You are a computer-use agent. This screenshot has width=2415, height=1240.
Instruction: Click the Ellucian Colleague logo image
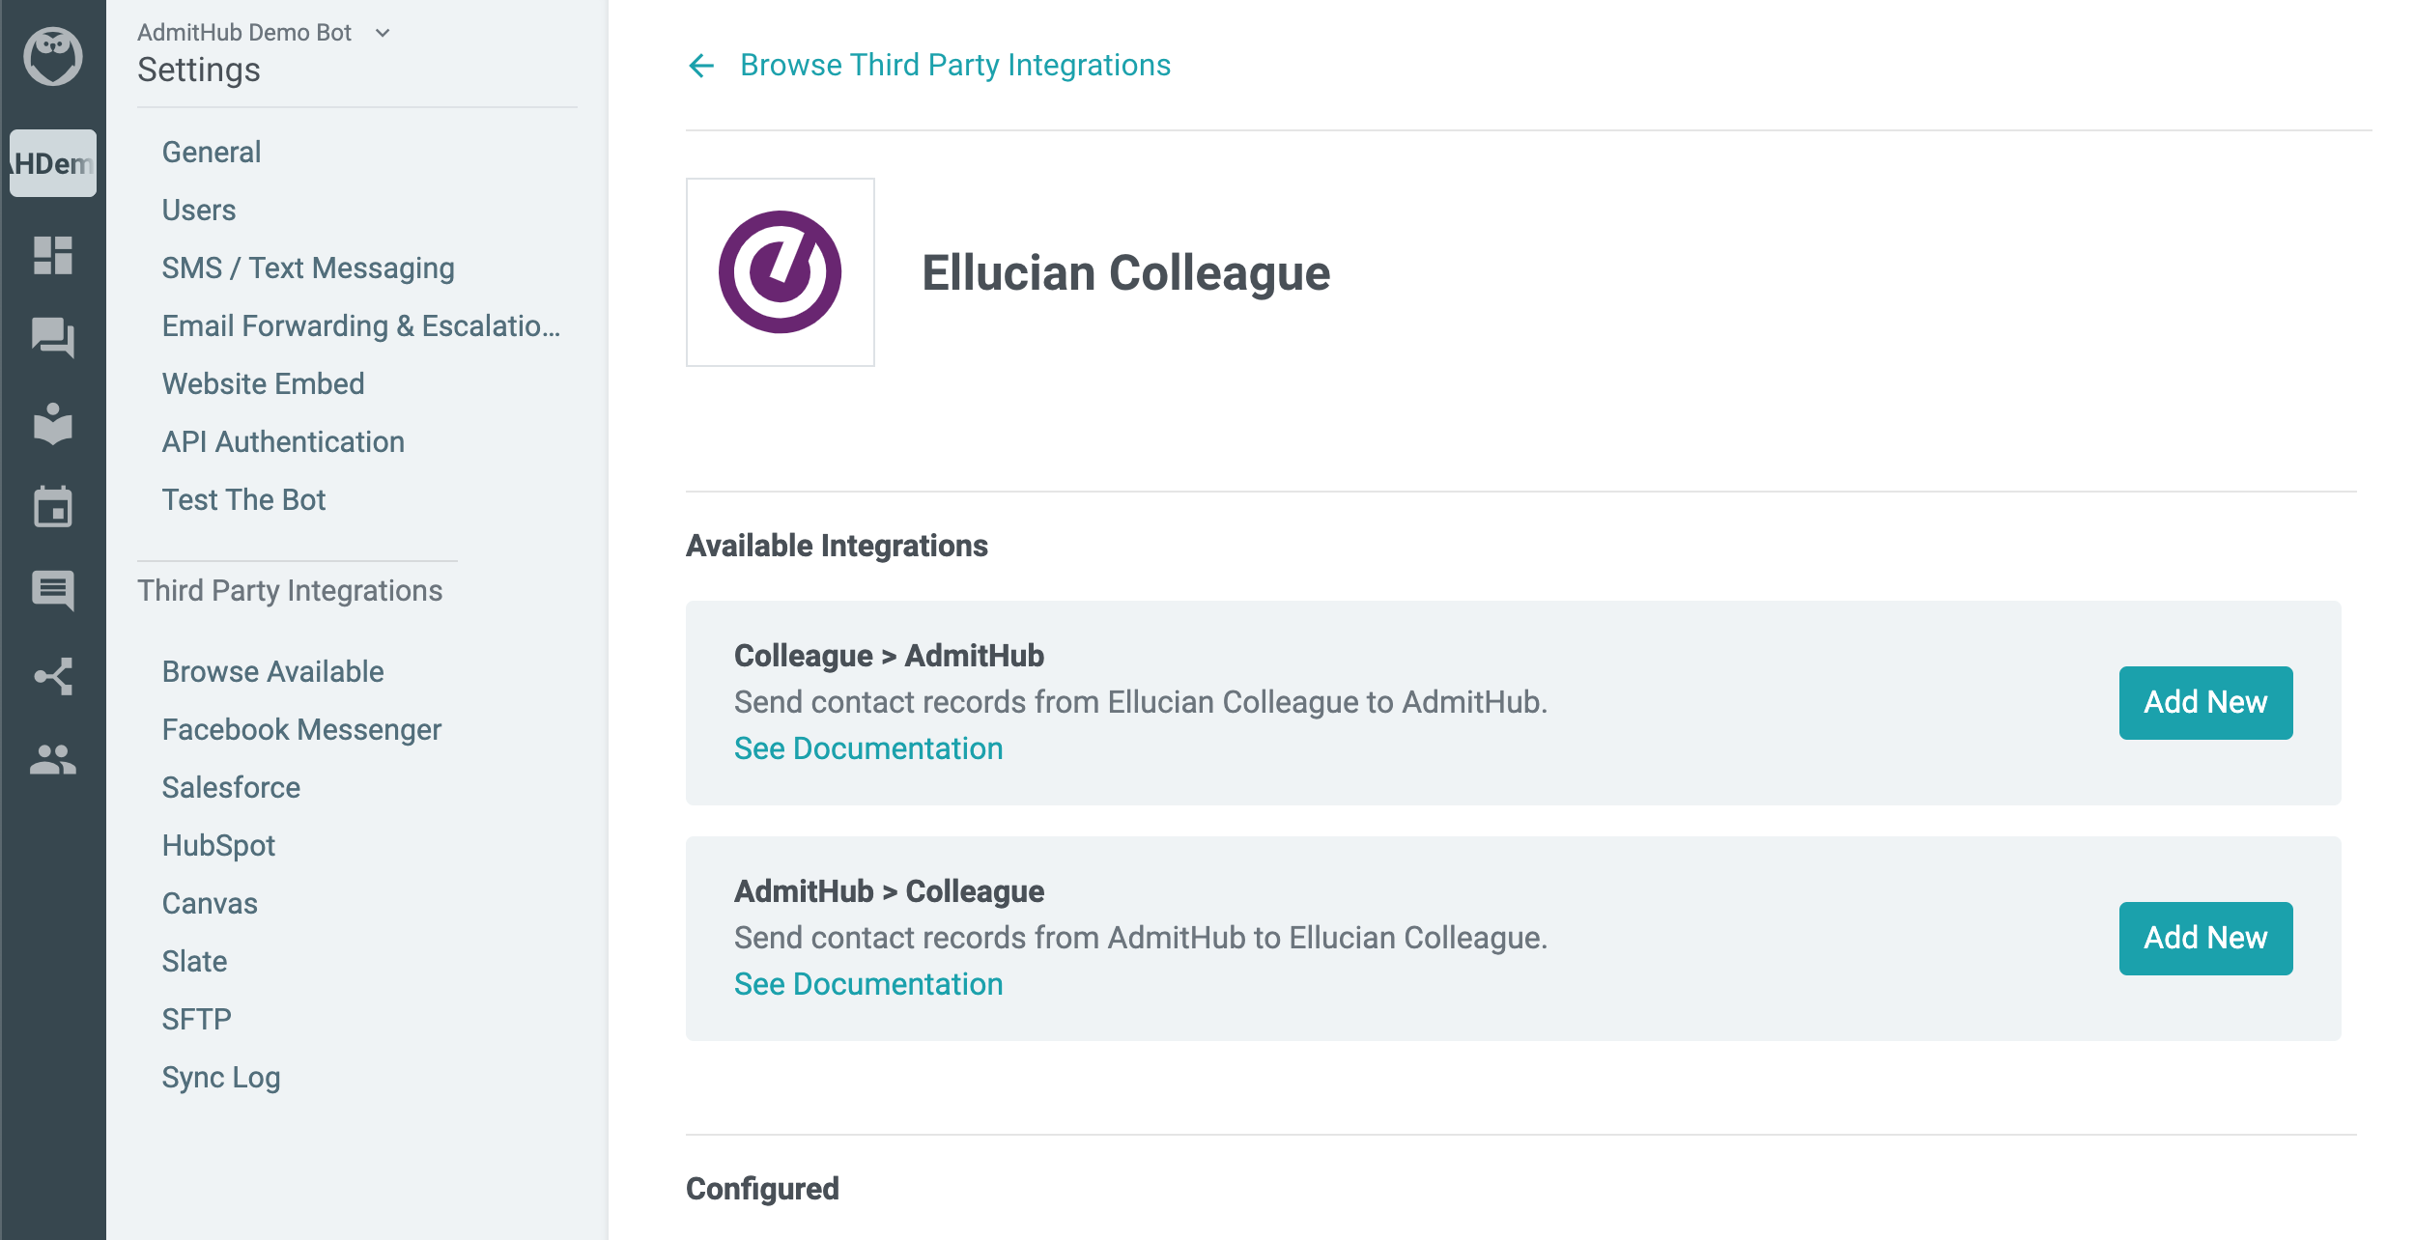[781, 272]
